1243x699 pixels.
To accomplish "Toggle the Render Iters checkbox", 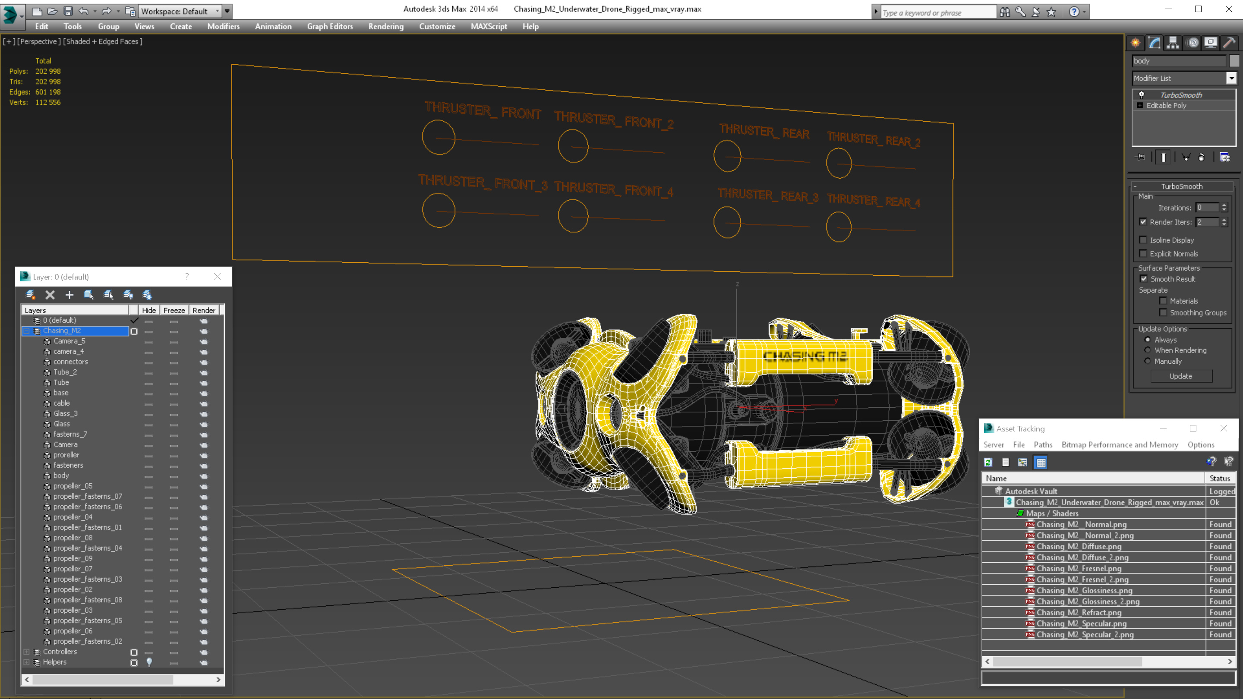I will point(1143,222).
